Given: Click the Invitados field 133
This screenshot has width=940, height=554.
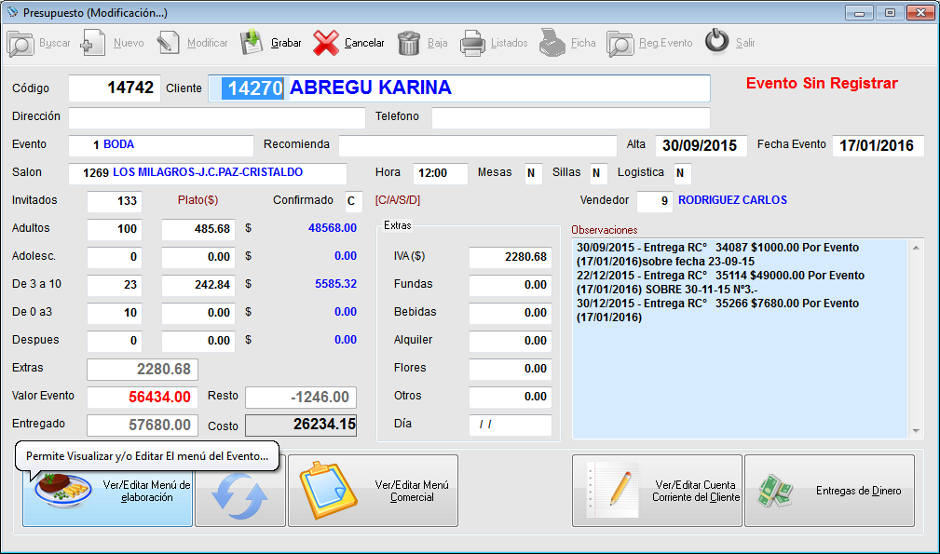Looking at the screenshot, I should pyautogui.click(x=115, y=201).
